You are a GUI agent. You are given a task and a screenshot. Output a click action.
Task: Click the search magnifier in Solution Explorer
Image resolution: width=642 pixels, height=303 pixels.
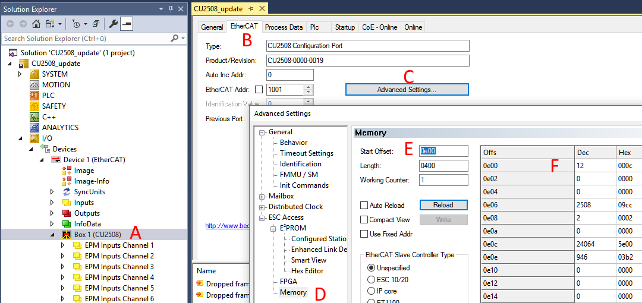pyautogui.click(x=174, y=38)
